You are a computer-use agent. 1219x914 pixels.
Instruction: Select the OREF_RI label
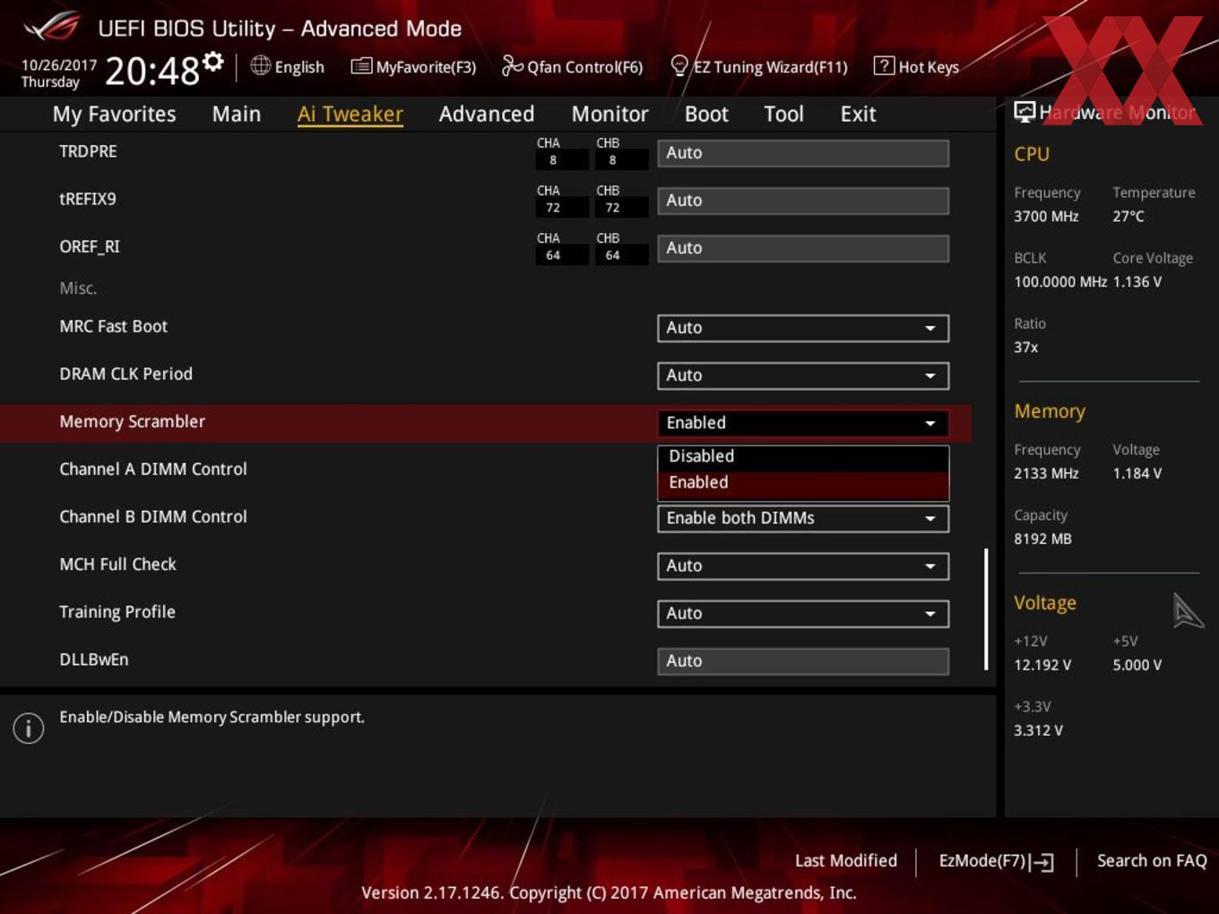point(89,247)
